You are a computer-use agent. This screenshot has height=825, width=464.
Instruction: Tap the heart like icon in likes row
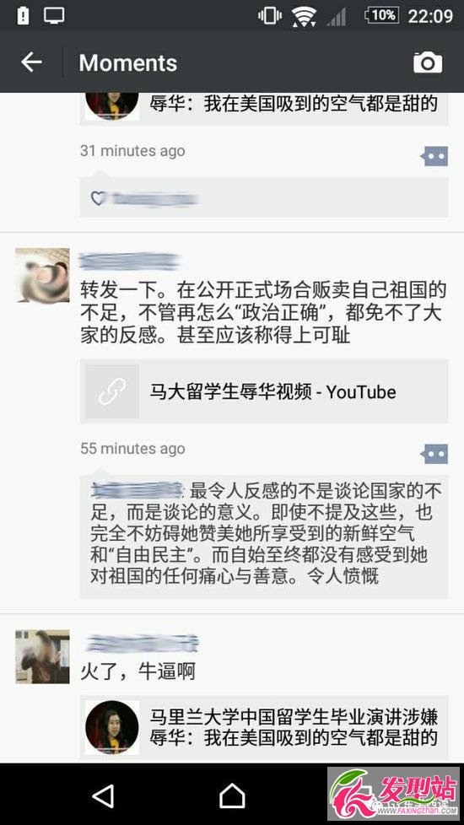[98, 198]
